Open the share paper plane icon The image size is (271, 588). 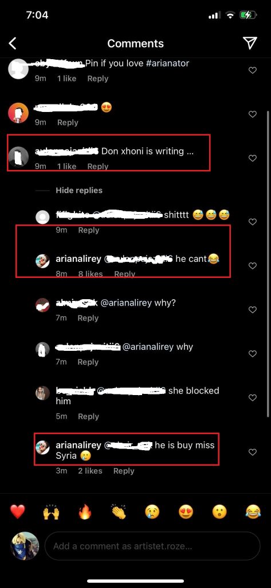coord(250,43)
